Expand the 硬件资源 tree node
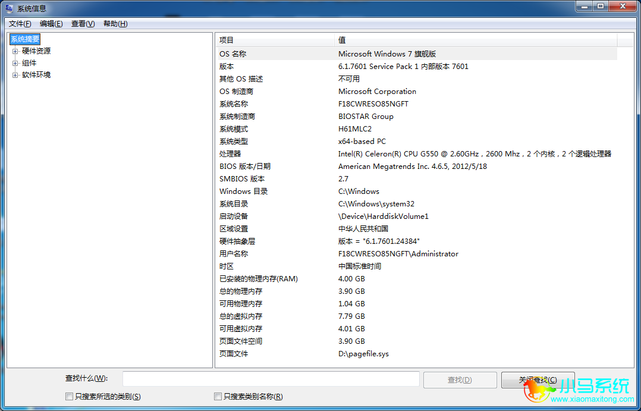 tap(15, 52)
